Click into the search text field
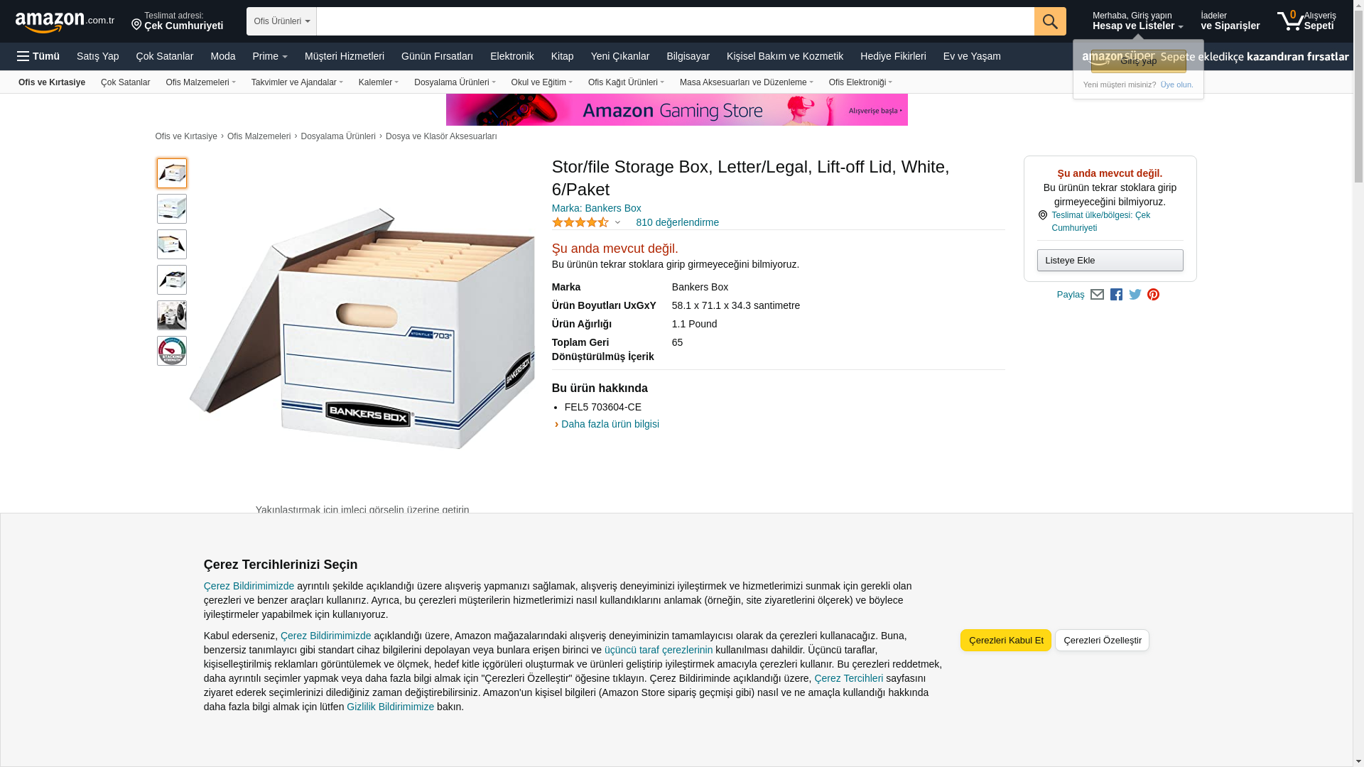 coord(675,21)
